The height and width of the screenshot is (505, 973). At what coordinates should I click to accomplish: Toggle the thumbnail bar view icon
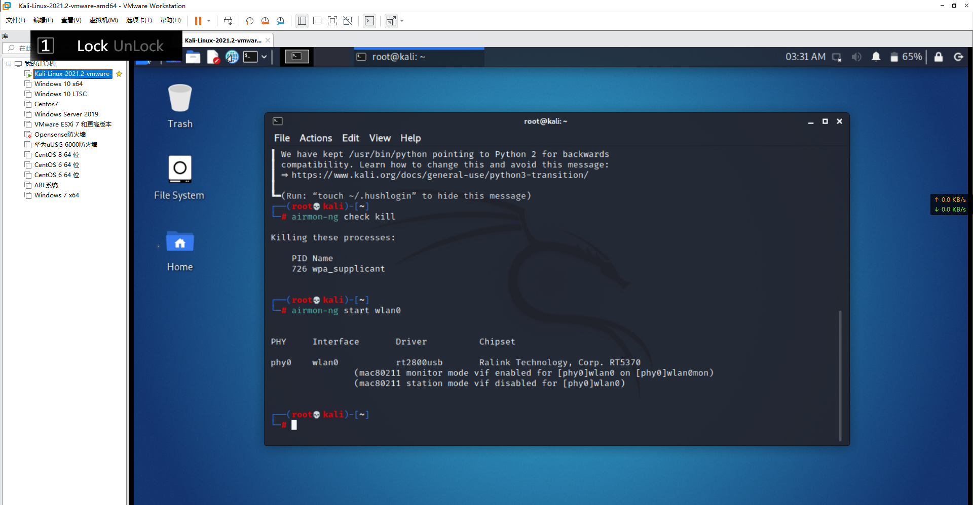coord(317,21)
